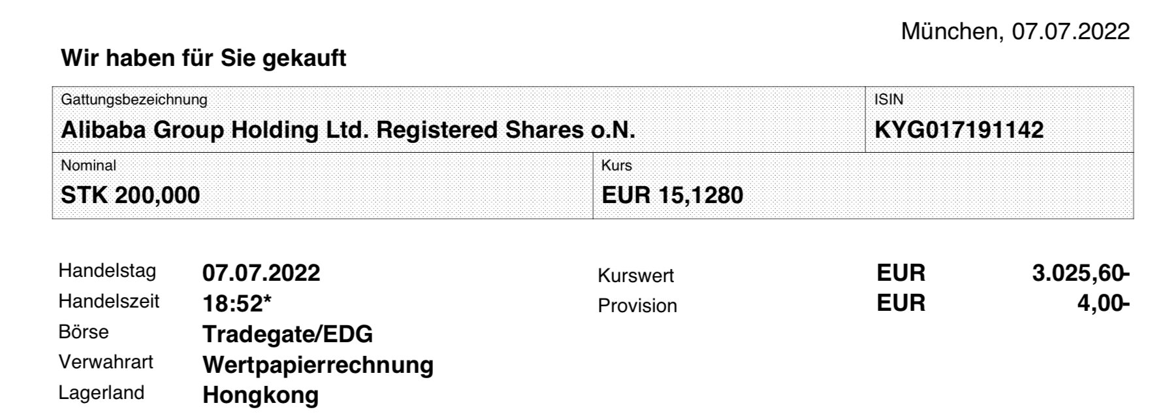The image size is (1167, 416).
Task: Click the München date line at top right
Action: [x=1014, y=31]
